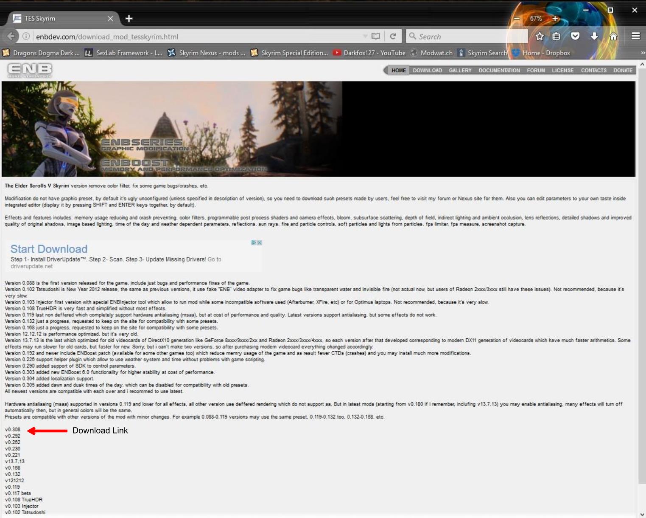Open the Skyrim Nexus mods bookmark
This screenshot has height=518, width=646.
pos(207,53)
